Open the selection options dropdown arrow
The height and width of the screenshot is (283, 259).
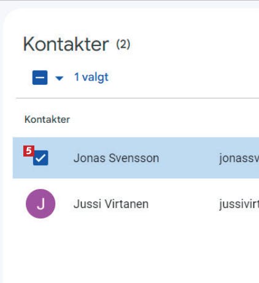coord(60,78)
